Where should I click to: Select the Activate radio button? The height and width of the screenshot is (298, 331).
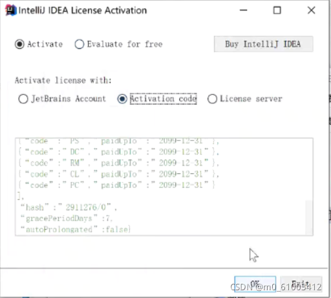[39, 44]
